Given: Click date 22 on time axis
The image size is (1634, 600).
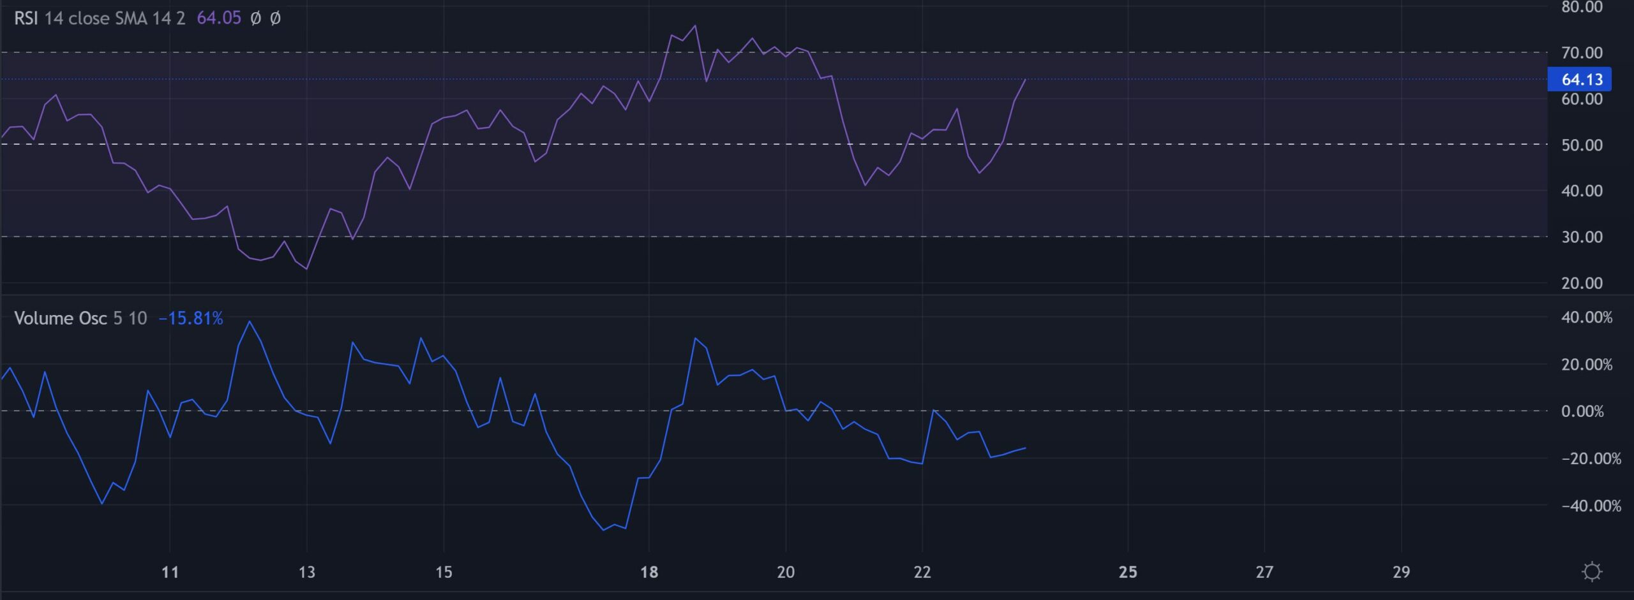Looking at the screenshot, I should click(x=922, y=572).
